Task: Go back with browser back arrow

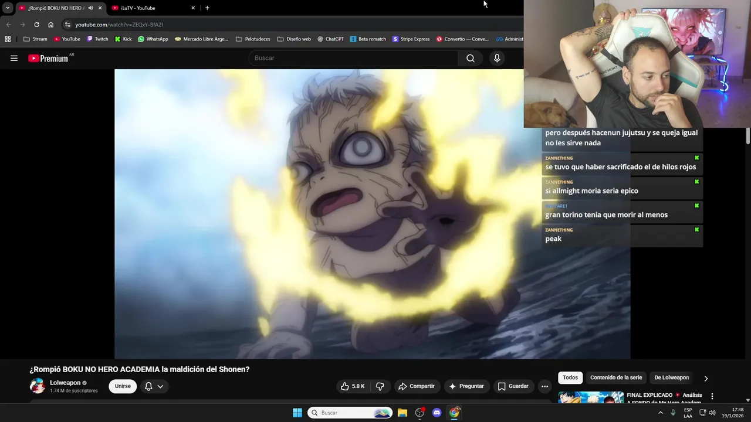Action: point(8,25)
